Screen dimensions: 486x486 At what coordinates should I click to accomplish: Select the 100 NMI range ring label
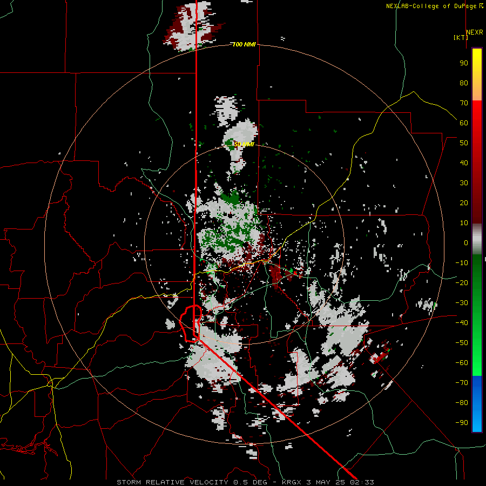point(244,45)
